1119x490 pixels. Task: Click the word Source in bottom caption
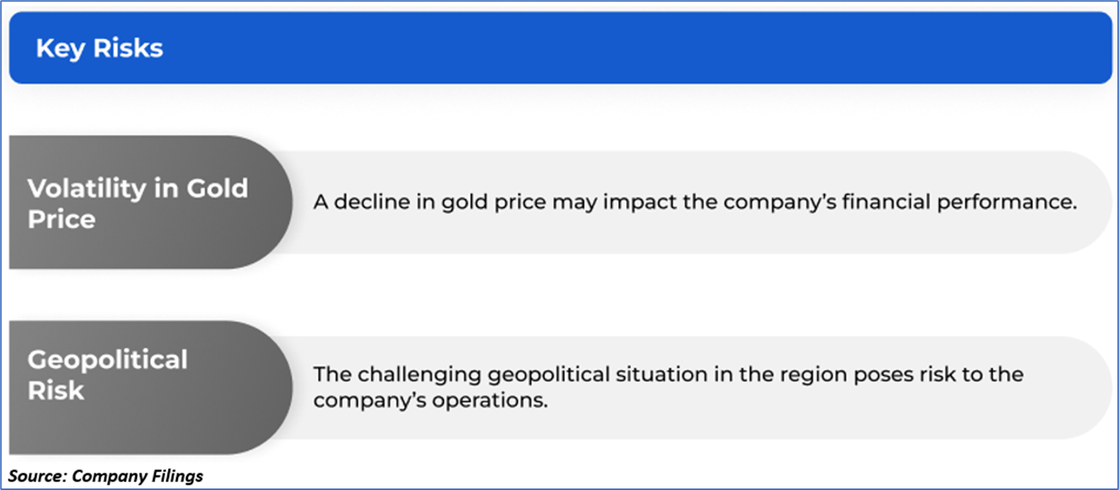36,476
